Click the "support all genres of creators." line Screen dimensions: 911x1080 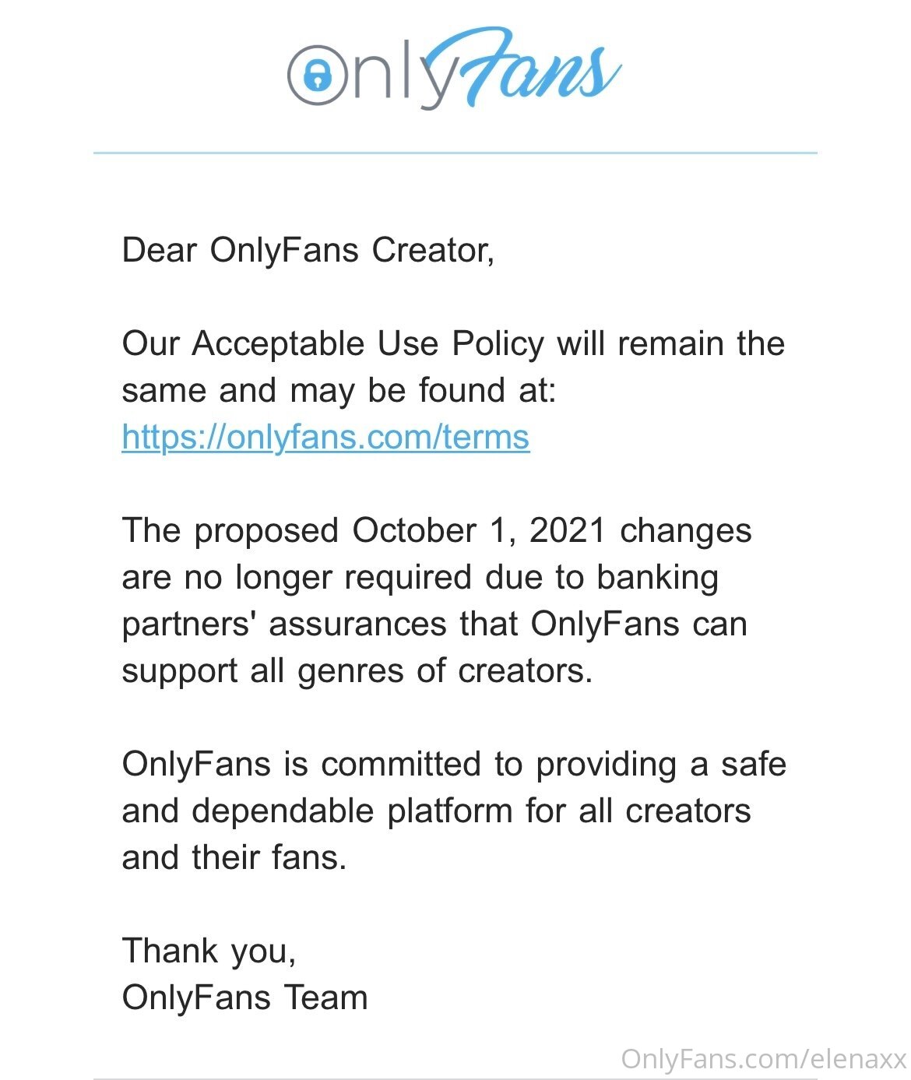pos(357,671)
